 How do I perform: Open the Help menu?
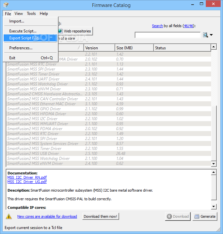(x=44, y=14)
